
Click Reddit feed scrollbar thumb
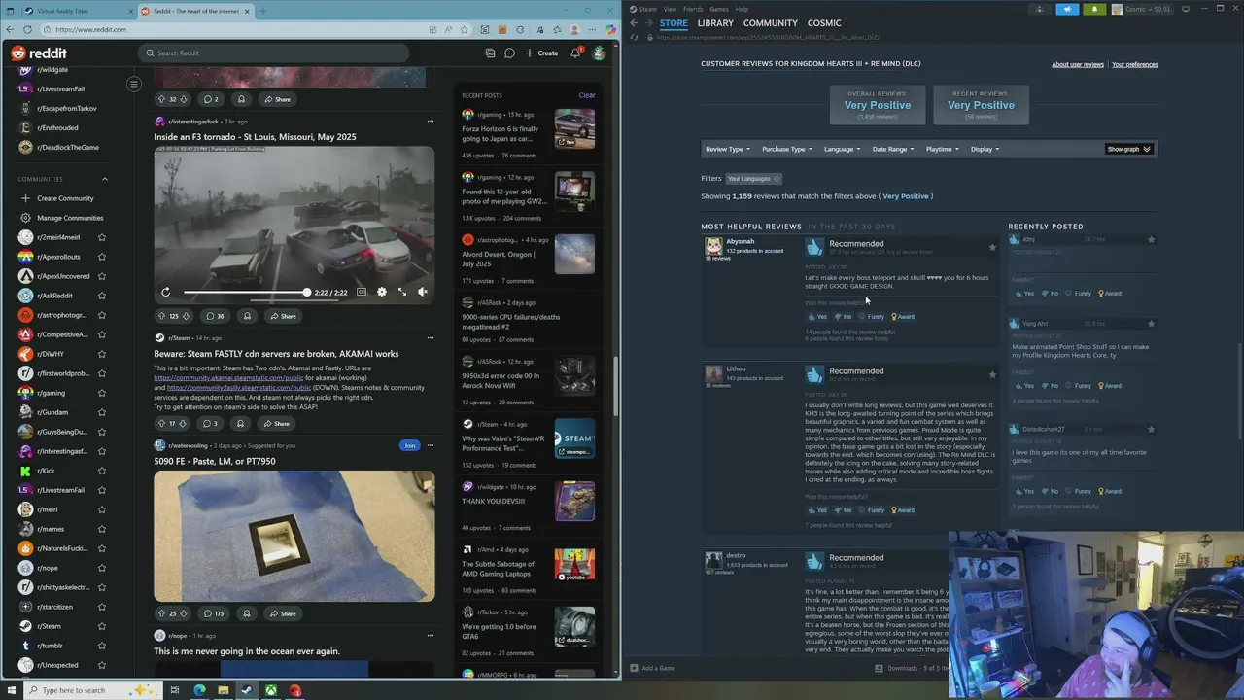(x=616, y=385)
